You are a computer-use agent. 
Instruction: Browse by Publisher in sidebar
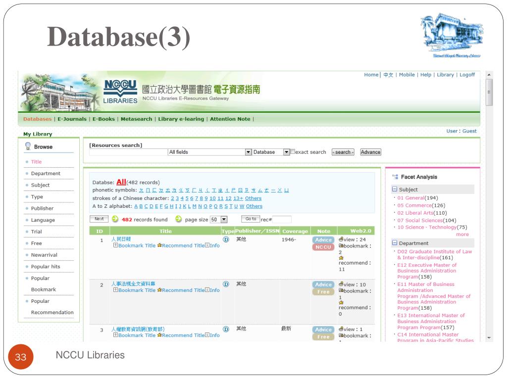point(43,208)
